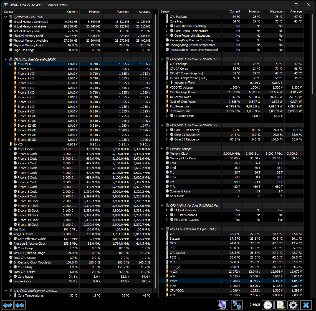Click the lightning icon beside PL1 Power Limit
316x311 pixels.
coord(167,106)
